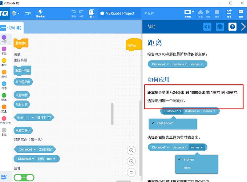Click the extensions icon at bottom left
Image resolution: width=247 pixels, height=182 pixels.
tap(4, 177)
